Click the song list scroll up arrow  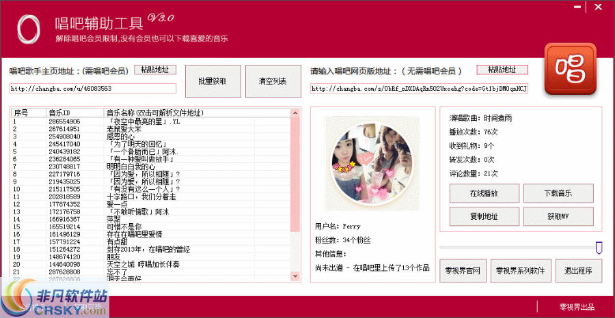(x=295, y=113)
